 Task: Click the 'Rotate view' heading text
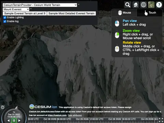point(132,43)
